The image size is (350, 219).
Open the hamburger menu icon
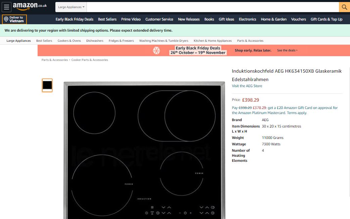tap(6, 7)
